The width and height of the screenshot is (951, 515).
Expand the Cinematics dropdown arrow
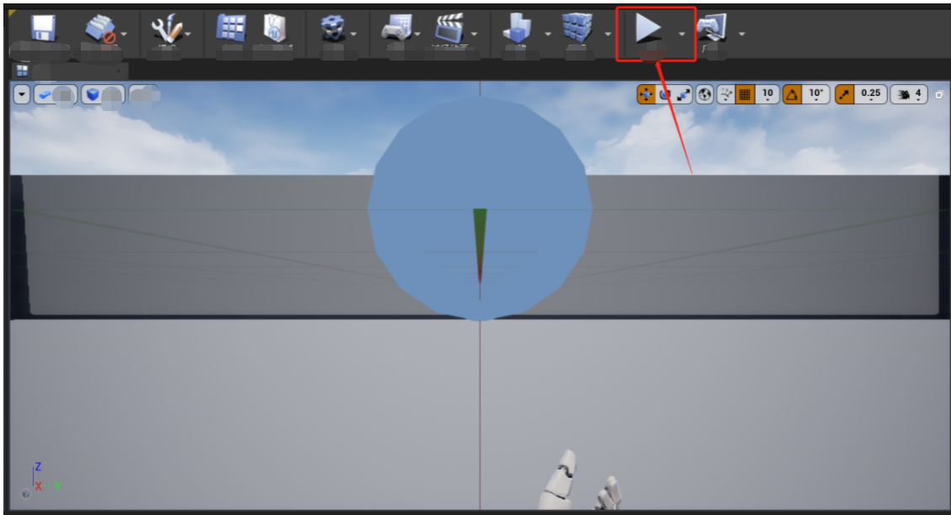474,34
